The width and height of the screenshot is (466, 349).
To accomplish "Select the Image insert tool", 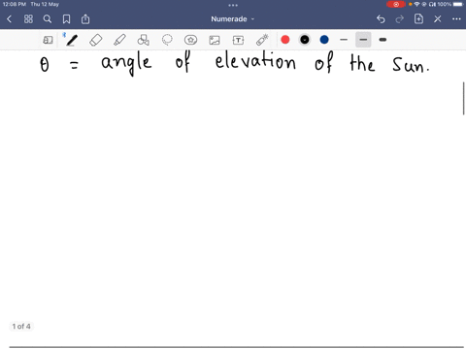I will 215,40.
